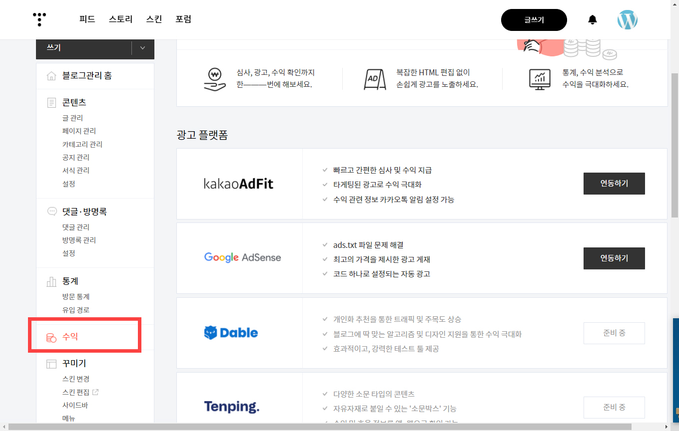Click 준비 중 button for Tenping
Viewport: 679px width, 431px height.
(614, 407)
